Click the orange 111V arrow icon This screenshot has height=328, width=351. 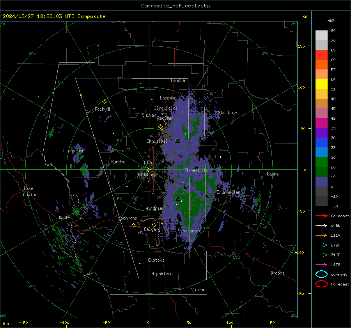click(321, 235)
